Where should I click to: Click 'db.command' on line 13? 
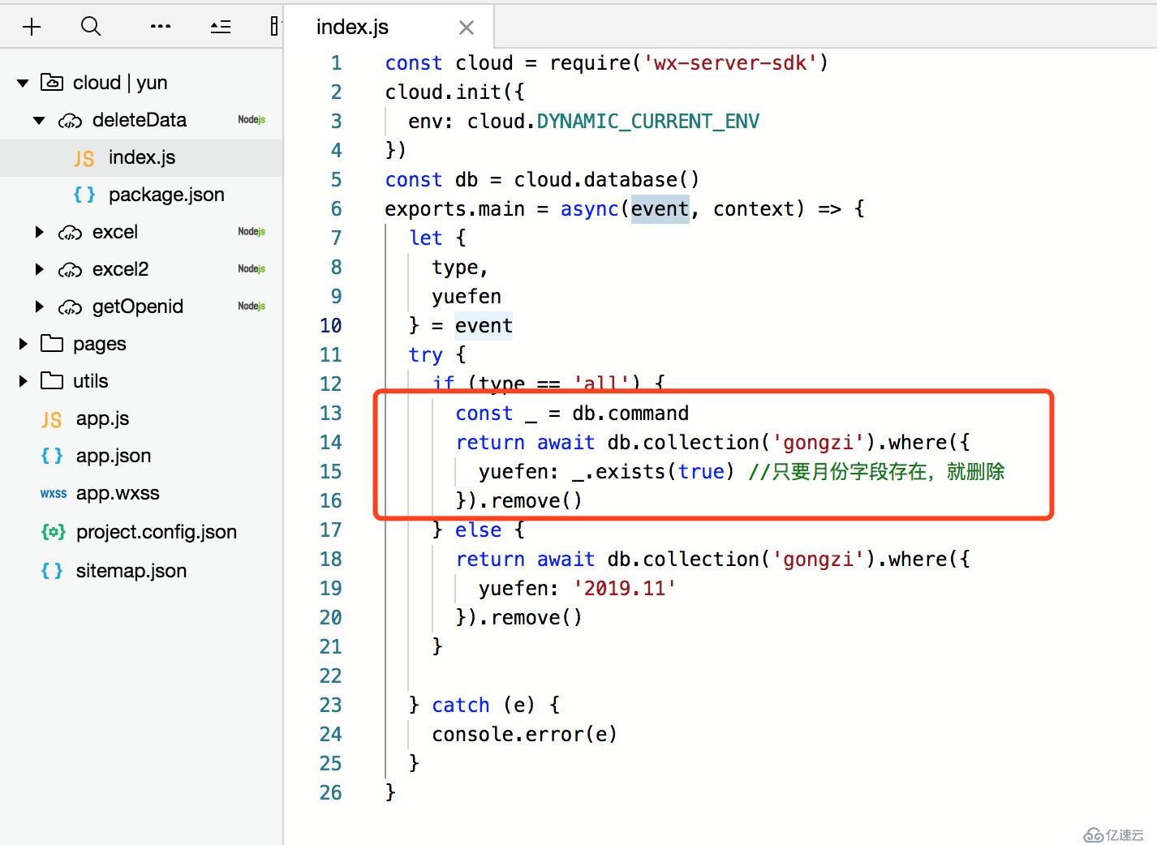pyautogui.click(x=630, y=414)
